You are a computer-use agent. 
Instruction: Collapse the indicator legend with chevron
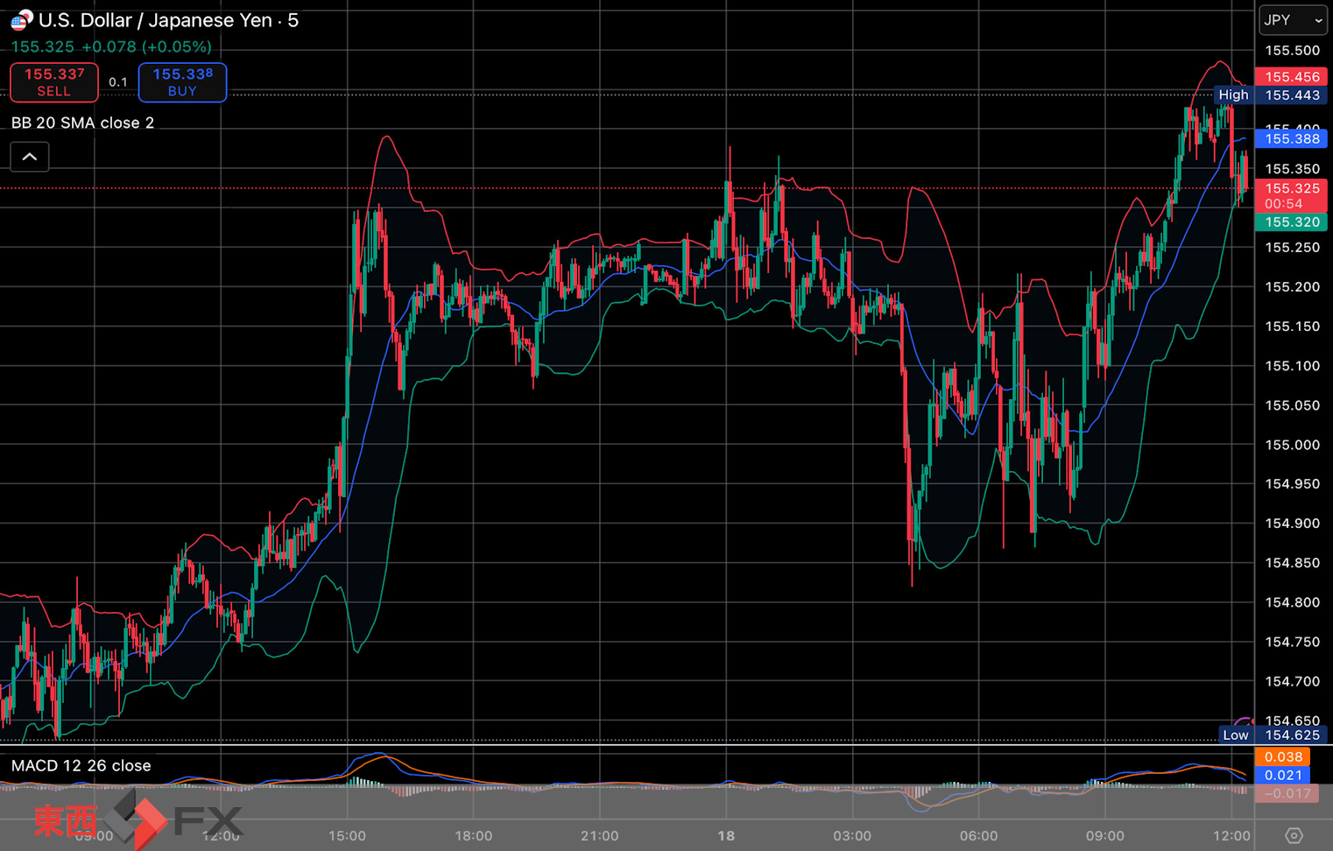click(30, 157)
